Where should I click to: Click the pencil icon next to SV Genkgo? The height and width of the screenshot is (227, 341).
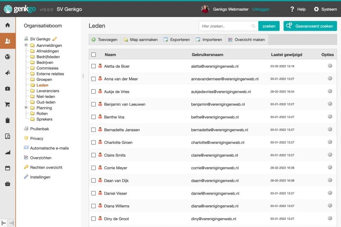pos(55,39)
